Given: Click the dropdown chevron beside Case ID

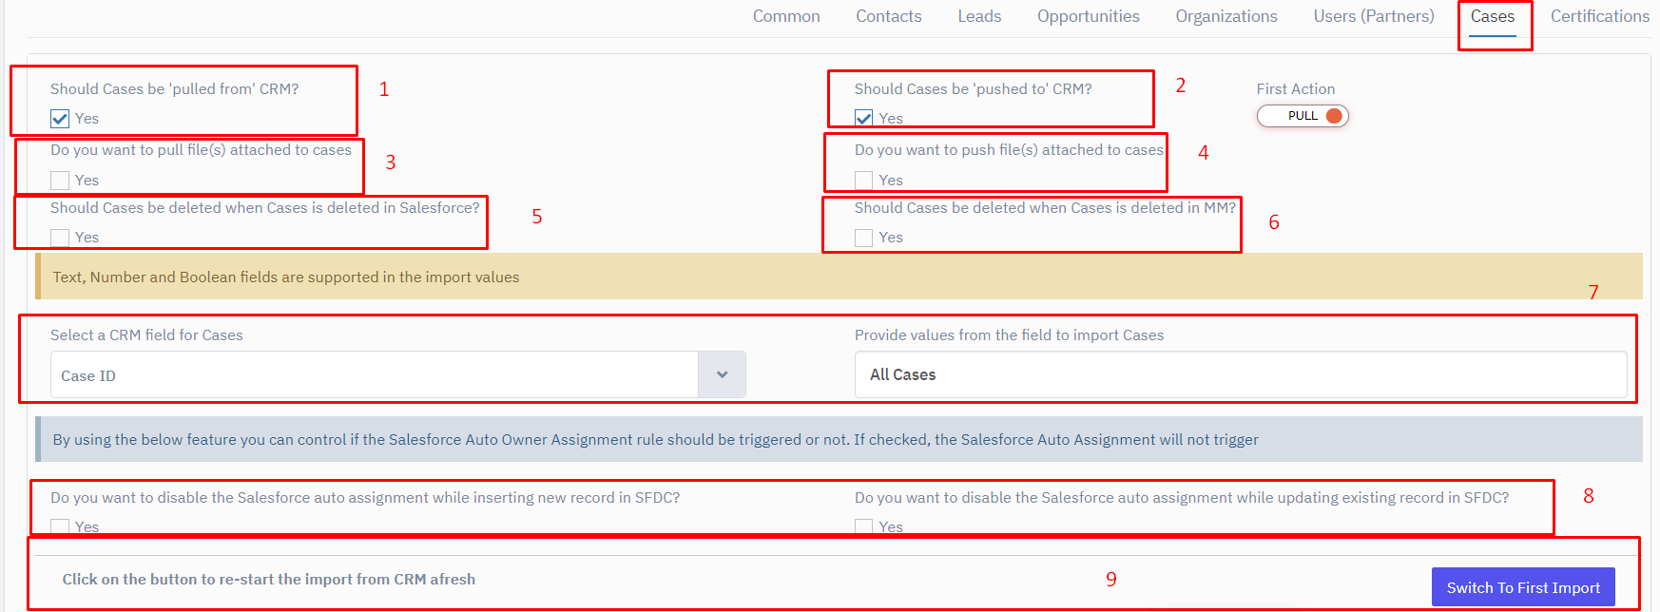Looking at the screenshot, I should 723,374.
